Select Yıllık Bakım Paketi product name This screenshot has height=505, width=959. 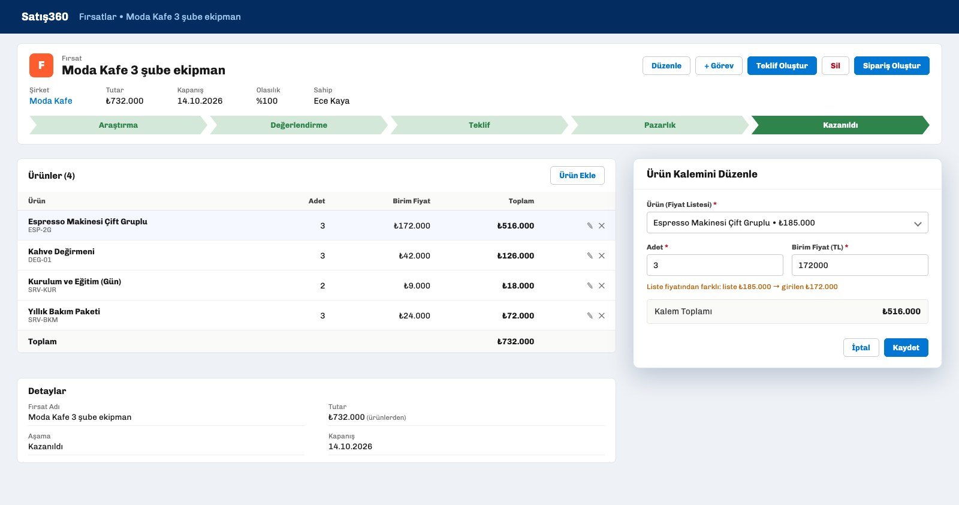pyautogui.click(x=64, y=311)
